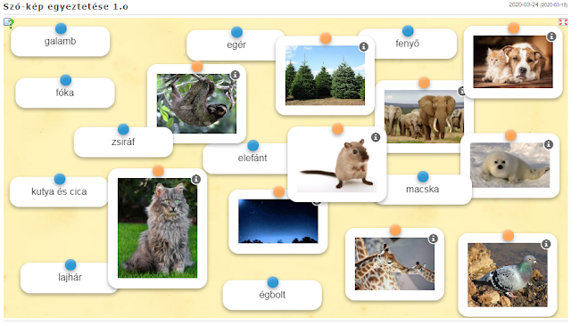The height and width of the screenshot is (325, 571).
Task: Select the elefánt word card
Action: (246, 158)
